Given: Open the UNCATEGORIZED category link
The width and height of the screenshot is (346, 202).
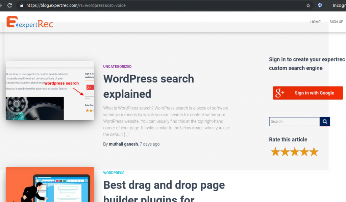Looking at the screenshot, I should coord(117,67).
